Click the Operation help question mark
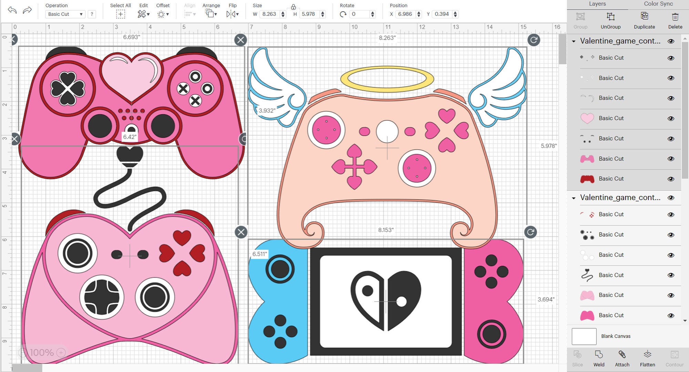689x372 pixels. [91, 14]
